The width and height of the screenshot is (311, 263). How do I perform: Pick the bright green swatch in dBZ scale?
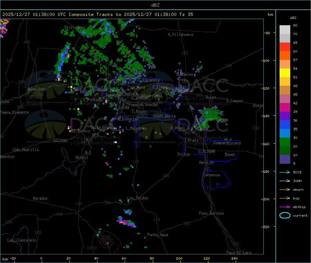click(x=285, y=142)
